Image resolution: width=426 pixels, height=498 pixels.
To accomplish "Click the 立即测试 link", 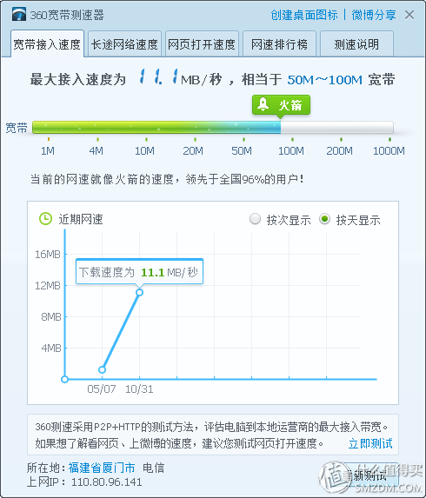I will 370,443.
